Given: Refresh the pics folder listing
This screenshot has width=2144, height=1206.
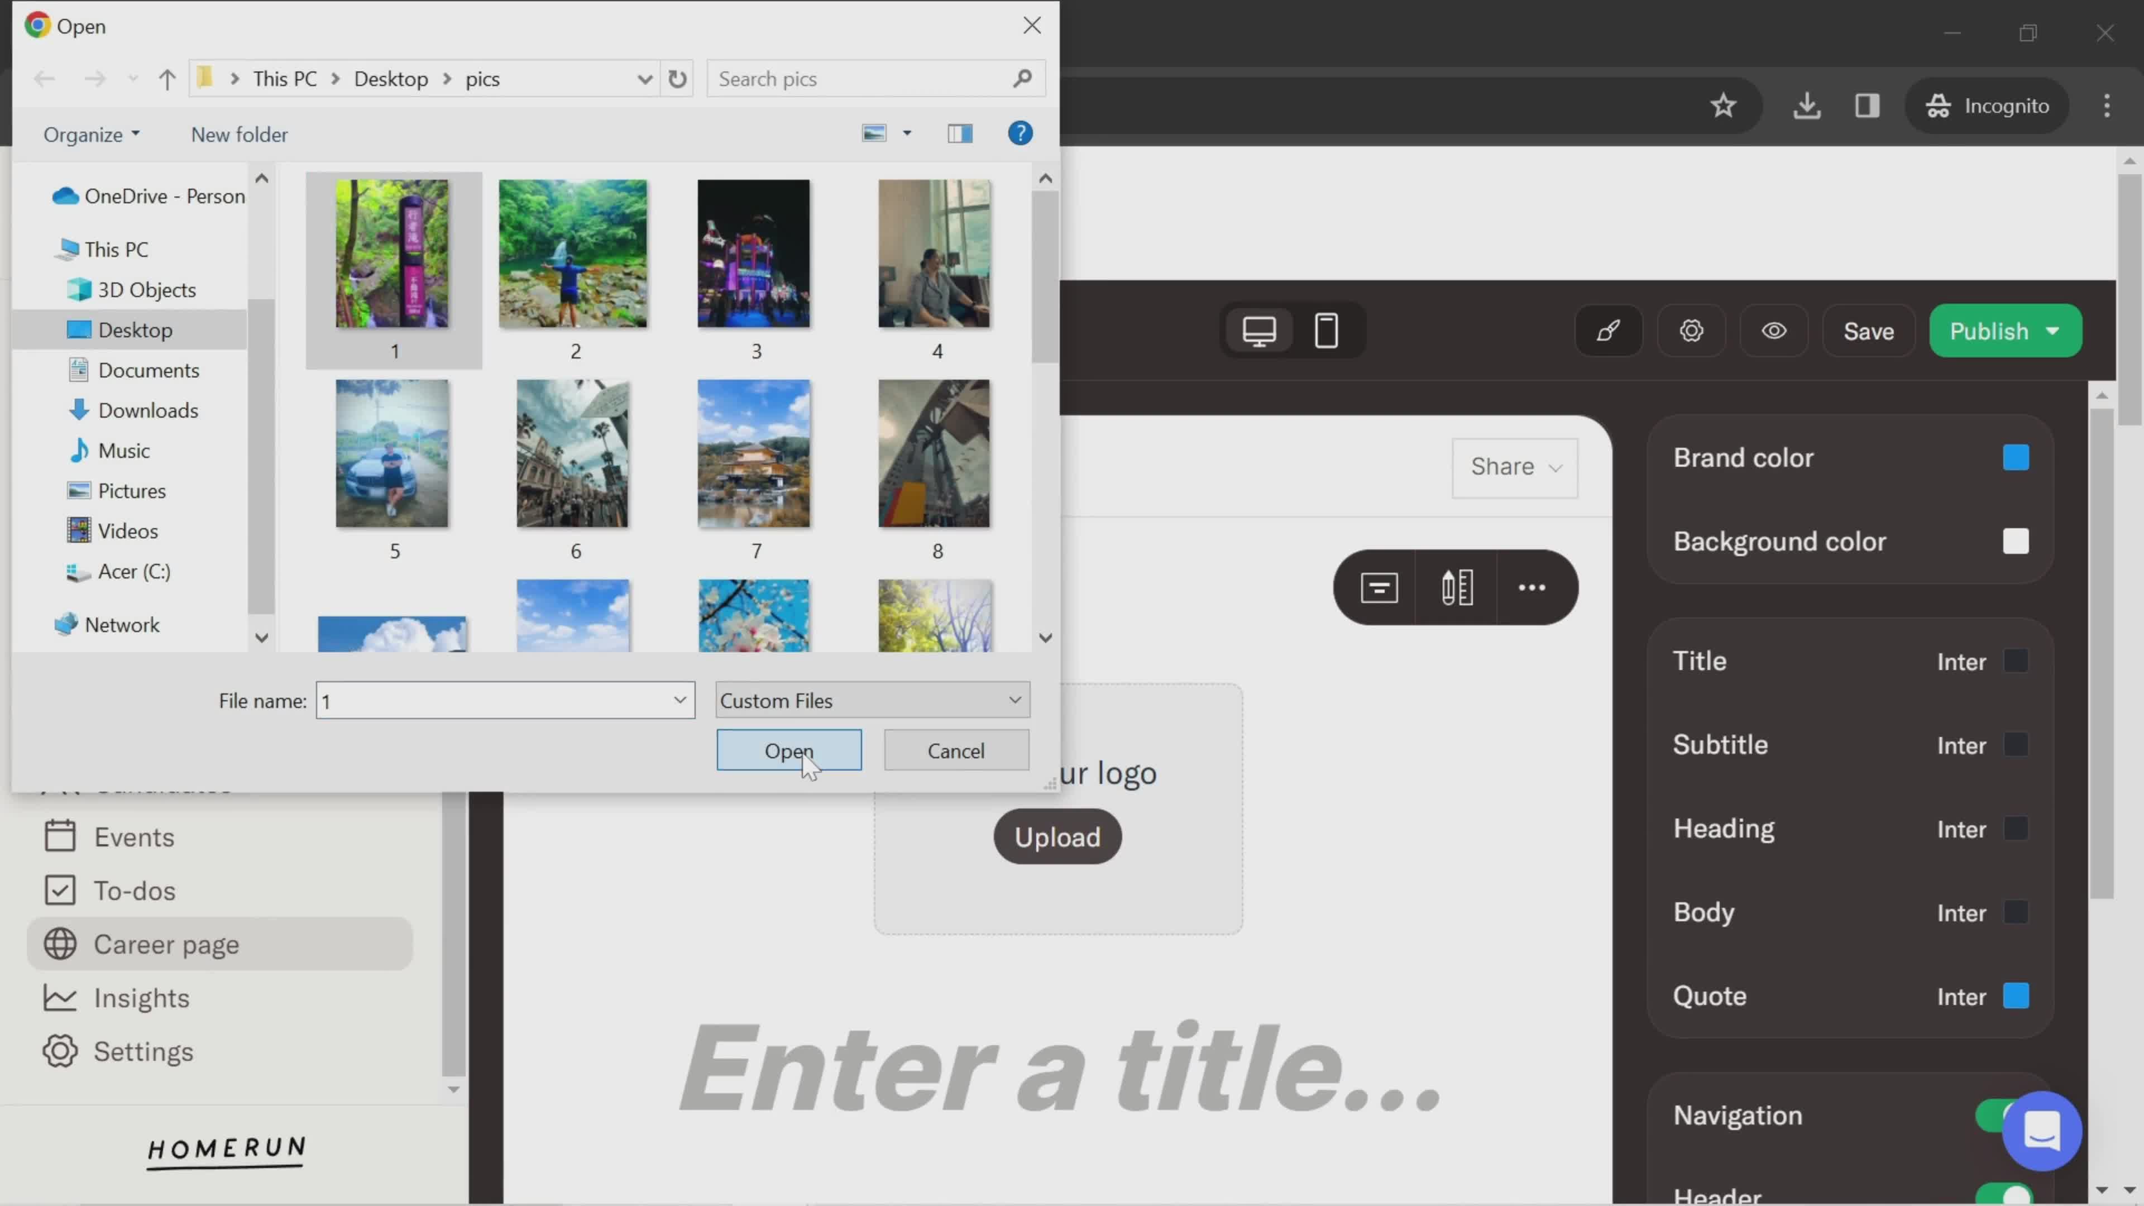Looking at the screenshot, I should [677, 79].
